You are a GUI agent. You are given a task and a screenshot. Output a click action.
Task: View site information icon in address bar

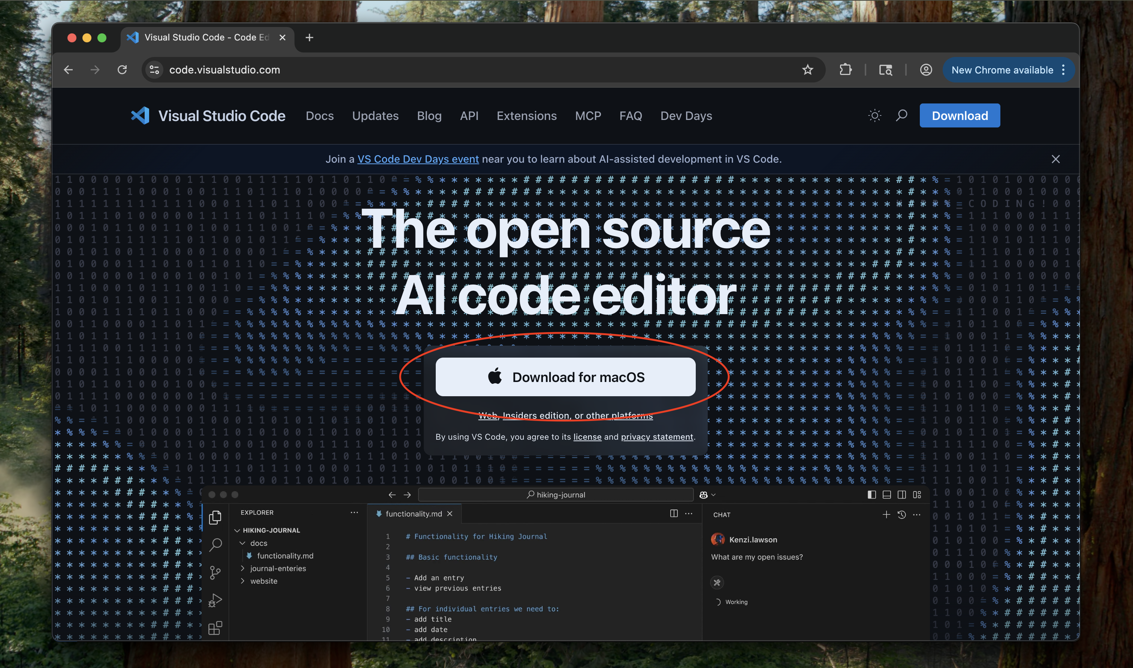[154, 70]
